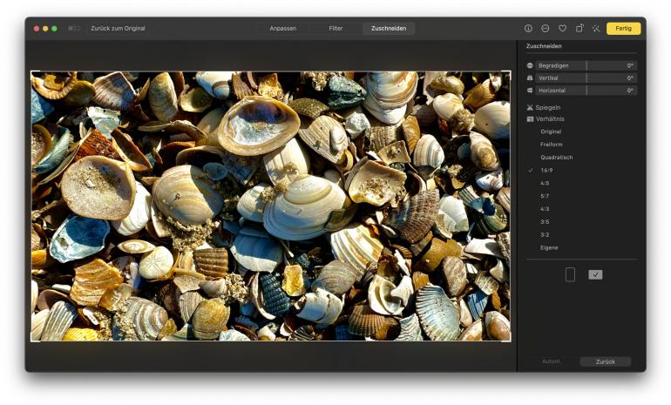The width and height of the screenshot is (671, 405).
Task: Click the Vertikal perspective icon
Action: pos(530,78)
